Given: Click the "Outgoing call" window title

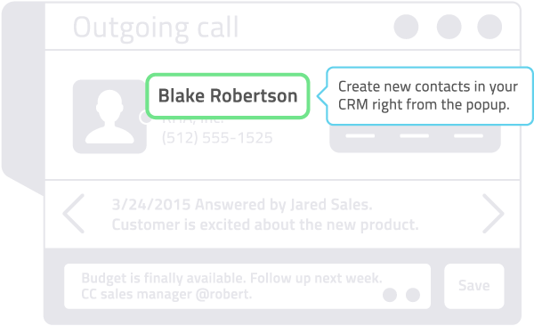Looking at the screenshot, I should [x=156, y=29].
